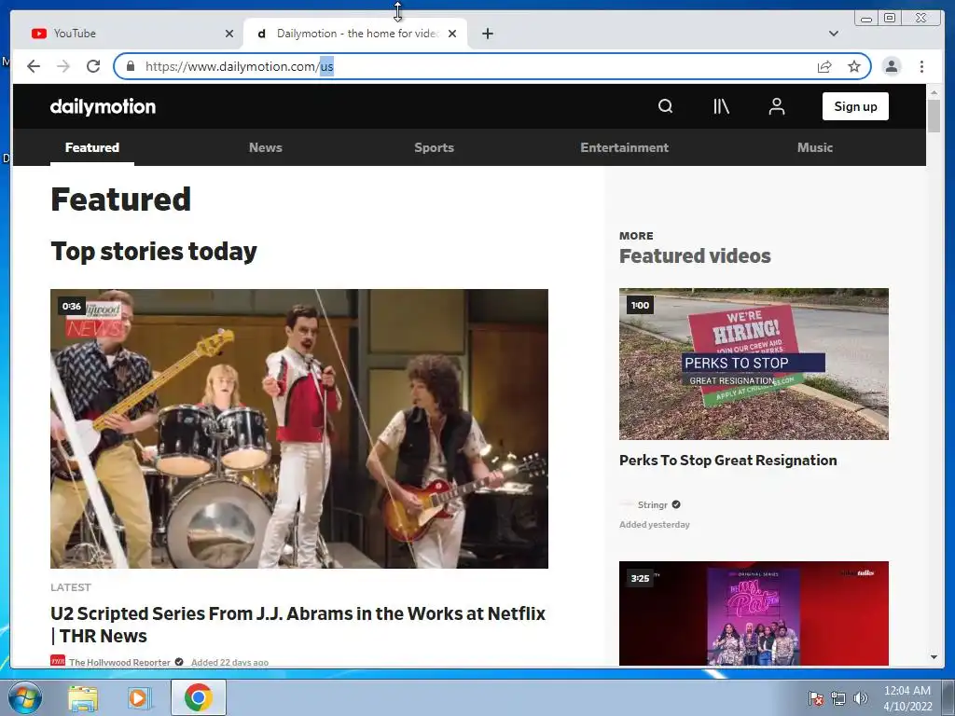This screenshot has height=716, width=955.
Task: Open the volume speaker tray icon
Action: 860,698
